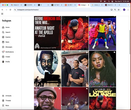
Task: View site information icon in address bar
Action: (x=15, y=10)
